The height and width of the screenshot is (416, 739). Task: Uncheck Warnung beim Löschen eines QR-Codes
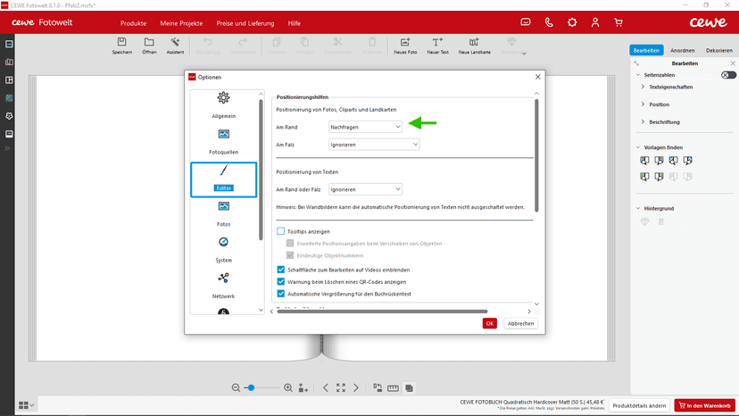point(281,281)
